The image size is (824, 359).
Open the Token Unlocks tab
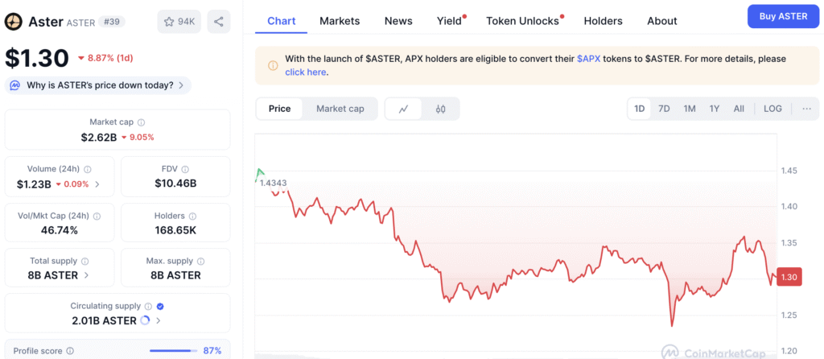tap(522, 21)
